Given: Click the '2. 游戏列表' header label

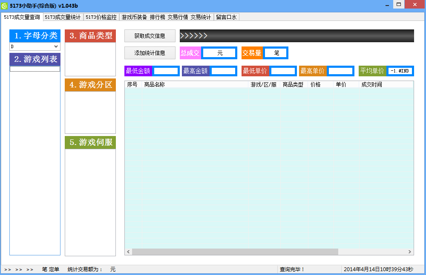Looking at the screenshot, I should pyautogui.click(x=35, y=59).
